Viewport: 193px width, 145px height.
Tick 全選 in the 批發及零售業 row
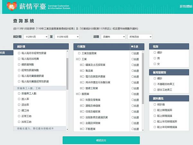[133, 100]
